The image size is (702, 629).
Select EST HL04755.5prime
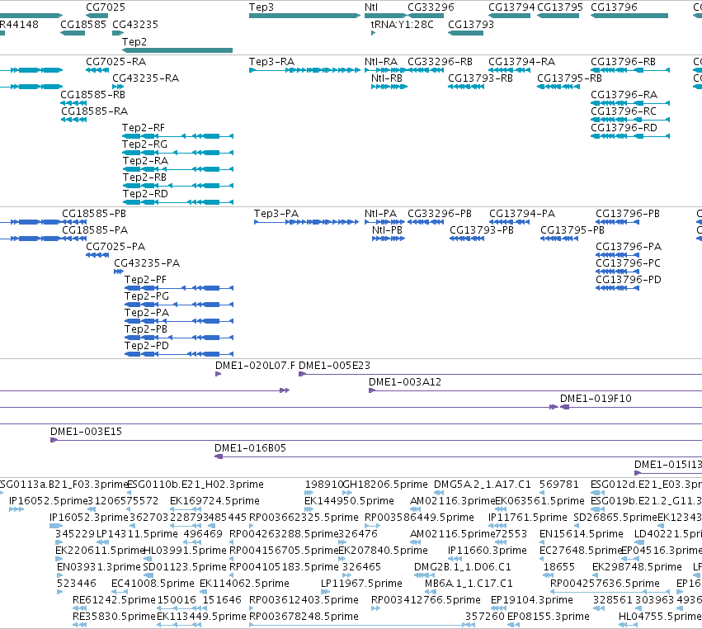[x=660, y=617]
